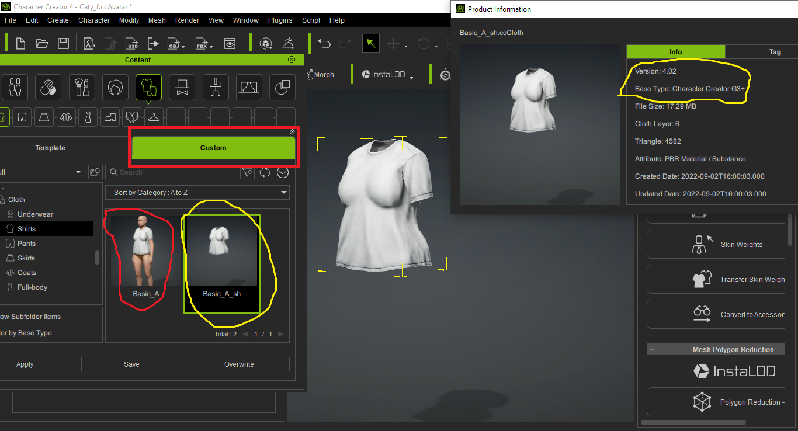
Task: Click the Save button in Content panel
Action: (x=131, y=364)
